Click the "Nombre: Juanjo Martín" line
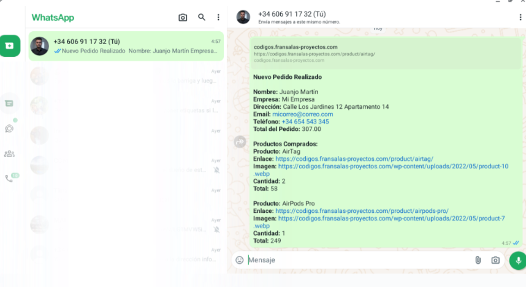The image size is (526, 287). 286,92
